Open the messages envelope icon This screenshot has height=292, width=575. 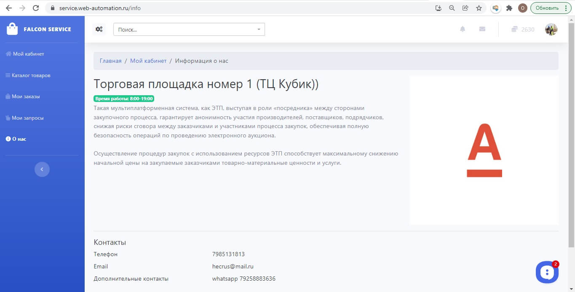[x=482, y=29]
